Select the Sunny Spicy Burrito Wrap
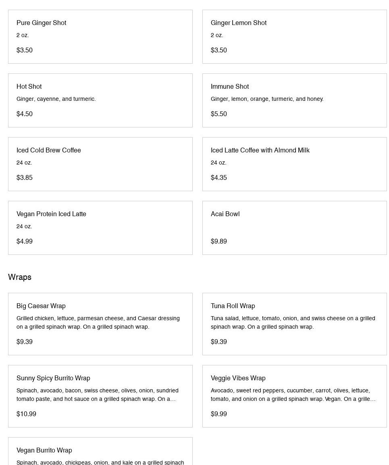 coord(100,396)
